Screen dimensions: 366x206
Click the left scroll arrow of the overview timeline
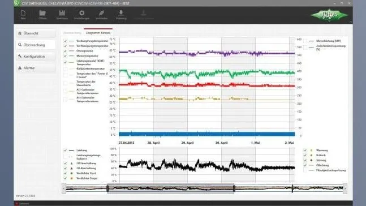[x=64, y=188]
